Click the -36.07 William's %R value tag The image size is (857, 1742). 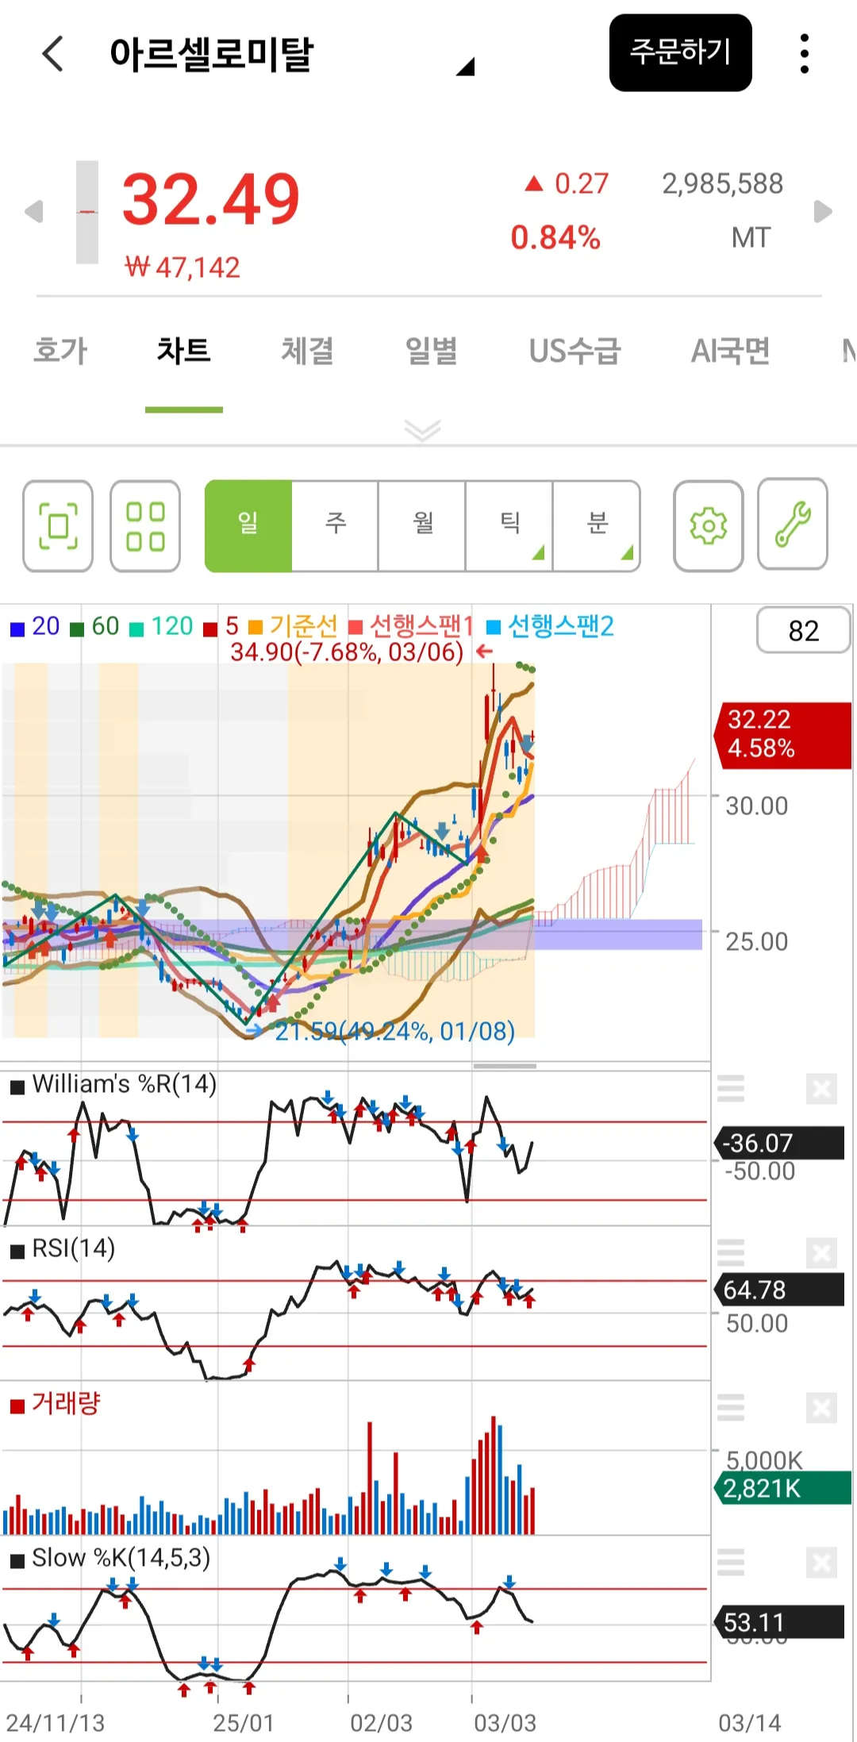(778, 1143)
